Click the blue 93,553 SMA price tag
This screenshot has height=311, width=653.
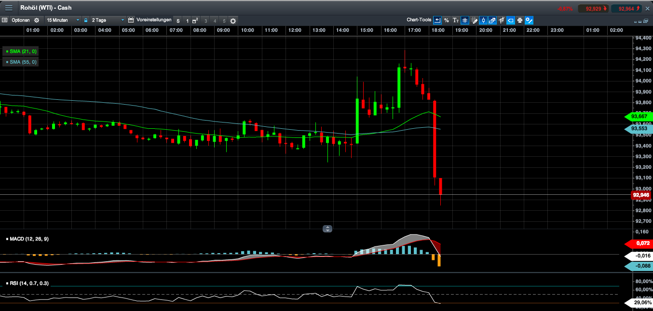[639, 129]
